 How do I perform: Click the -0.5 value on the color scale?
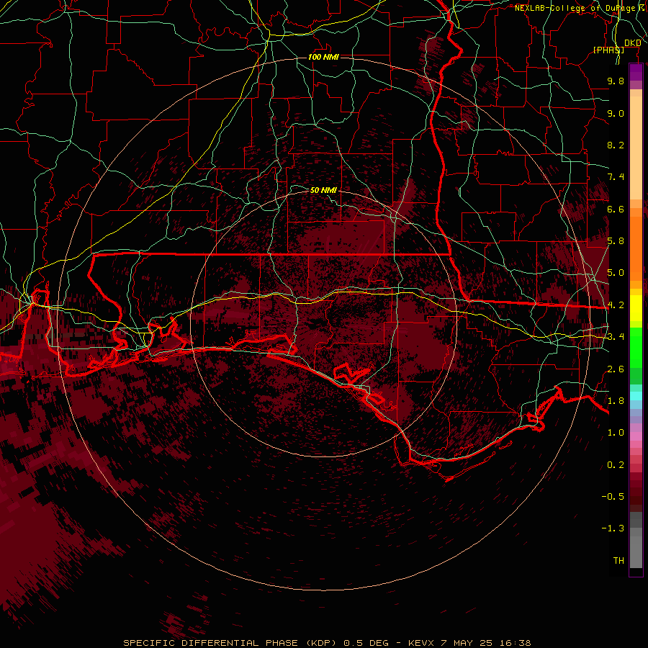tap(613, 497)
